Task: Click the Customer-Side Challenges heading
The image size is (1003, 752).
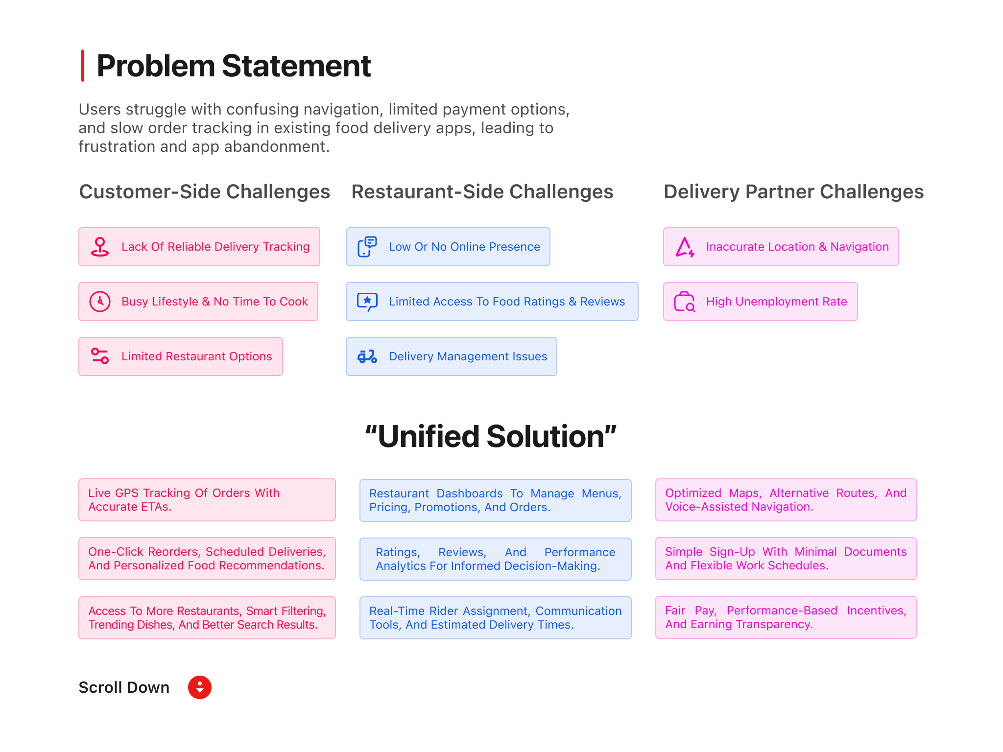Action: pyautogui.click(x=204, y=192)
